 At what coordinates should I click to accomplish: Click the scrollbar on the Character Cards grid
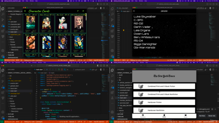pos(86,17)
